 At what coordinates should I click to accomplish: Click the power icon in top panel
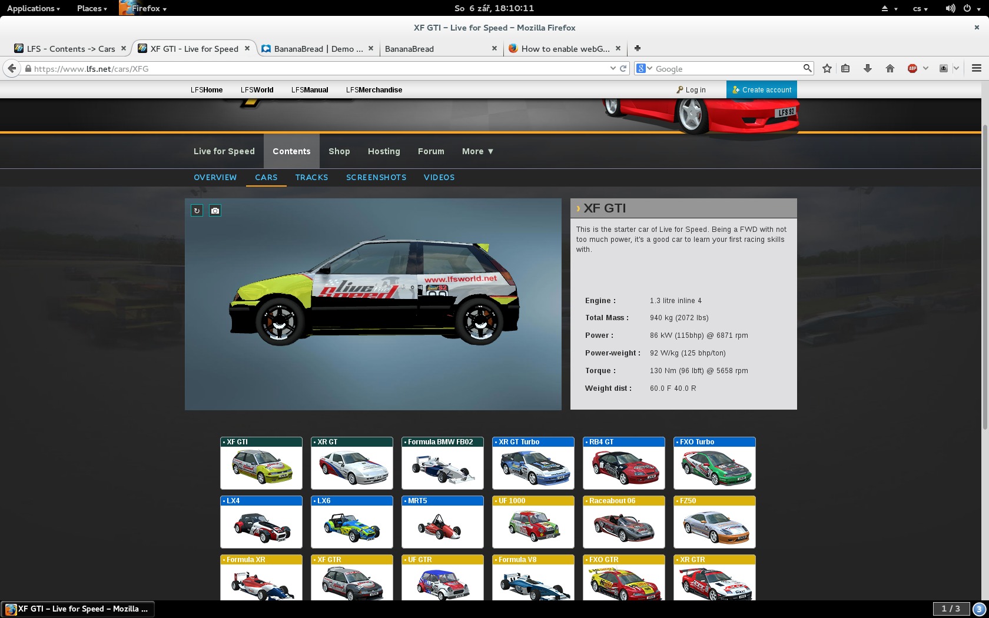click(x=967, y=8)
